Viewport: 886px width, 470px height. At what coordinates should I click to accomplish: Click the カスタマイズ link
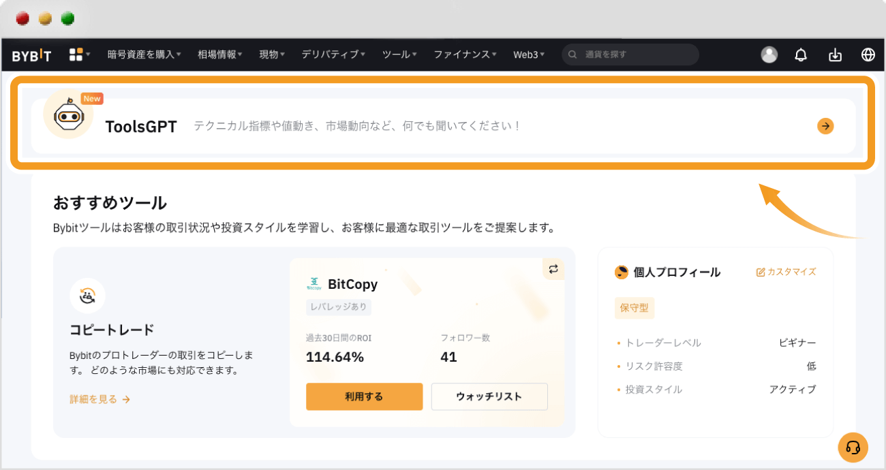click(786, 272)
